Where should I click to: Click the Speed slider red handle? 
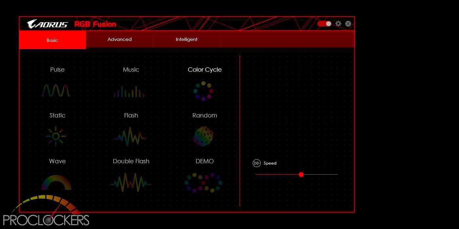(301, 174)
